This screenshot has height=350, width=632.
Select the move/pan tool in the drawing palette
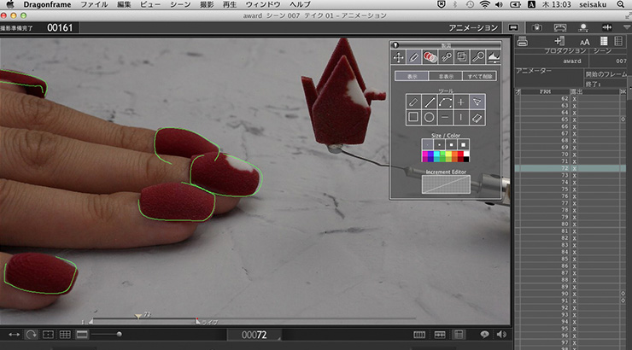[x=398, y=57]
